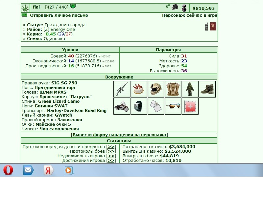Click the green smiley face icon

pos(73,6)
